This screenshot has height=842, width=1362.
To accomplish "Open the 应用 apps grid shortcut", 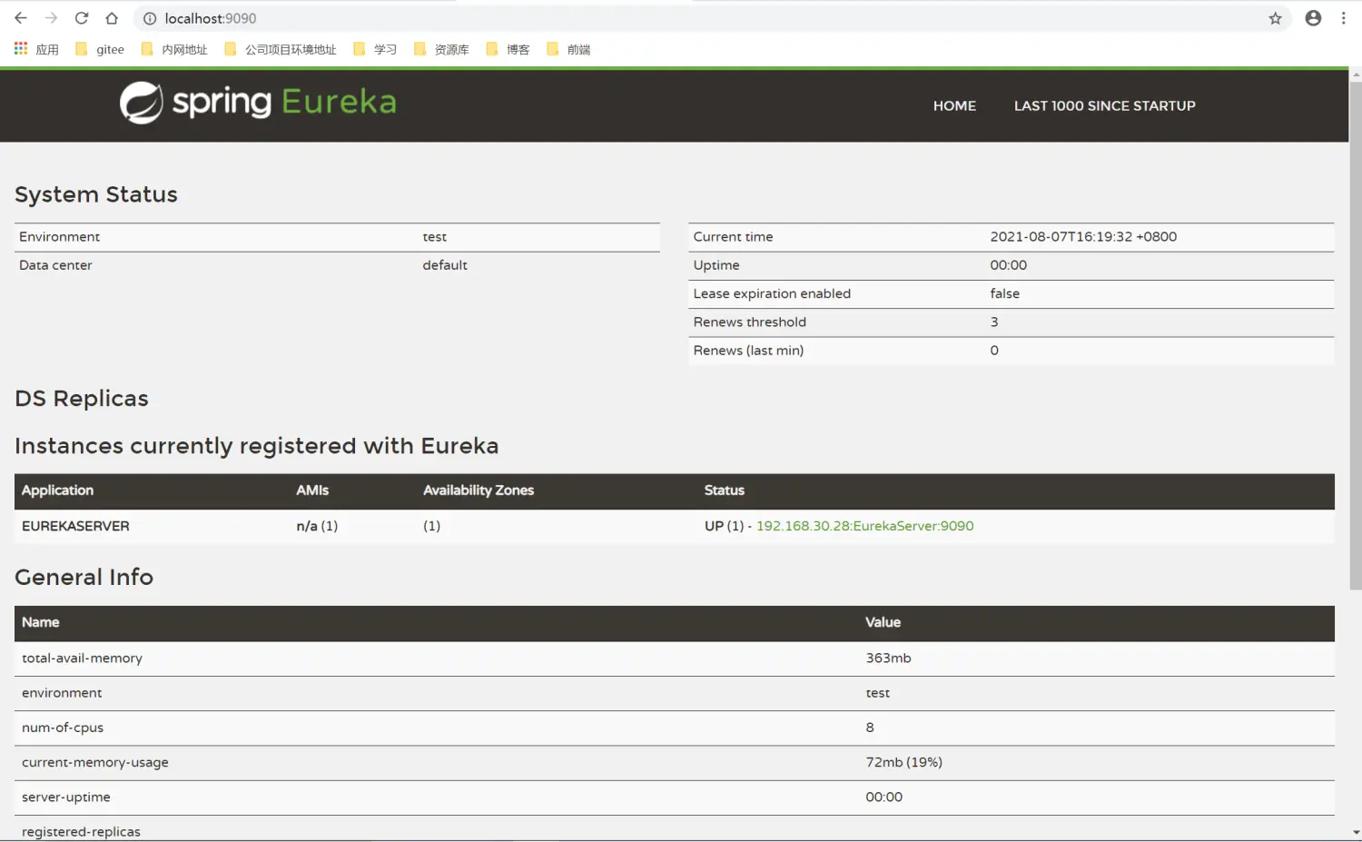I will click(x=36, y=49).
